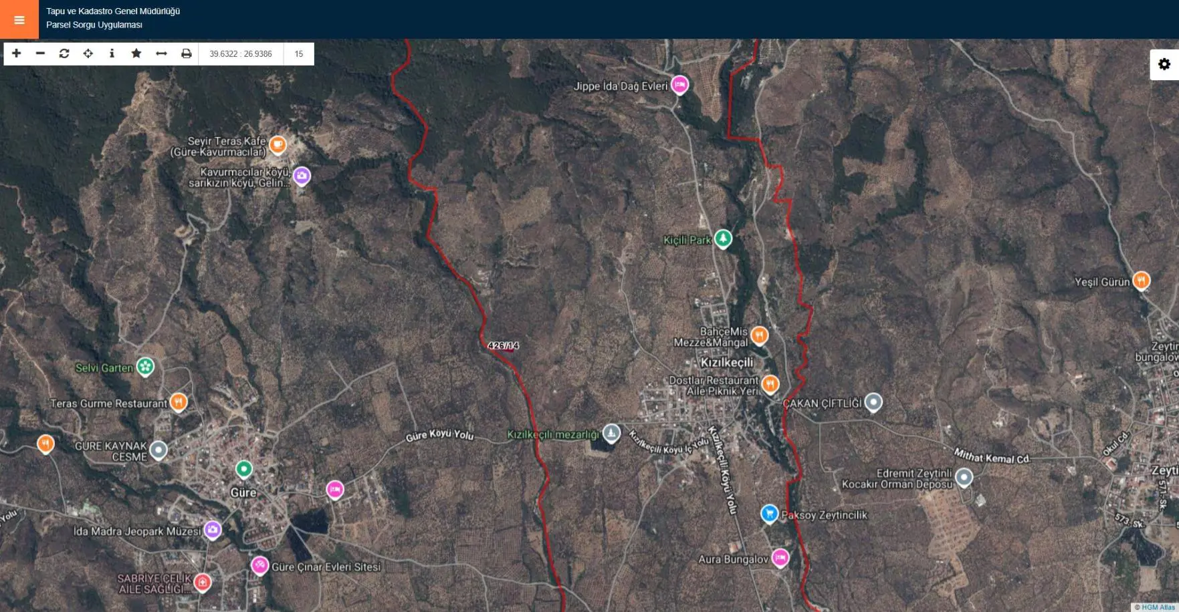Zoom out with the minus tool
This screenshot has width=1179, height=612.
click(x=40, y=53)
